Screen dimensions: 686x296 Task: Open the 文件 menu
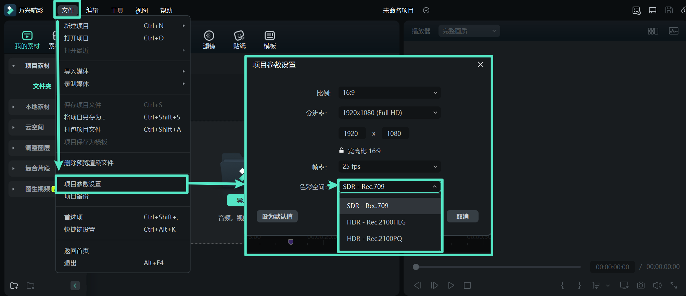(x=67, y=10)
